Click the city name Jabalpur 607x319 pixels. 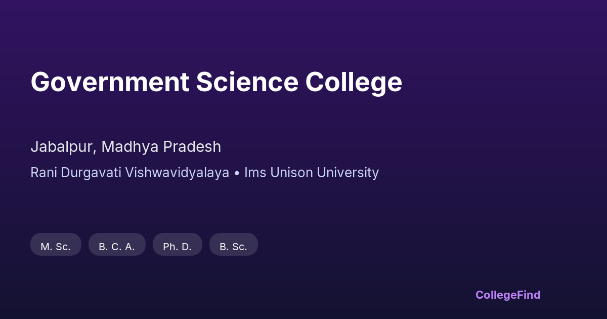[62, 147]
